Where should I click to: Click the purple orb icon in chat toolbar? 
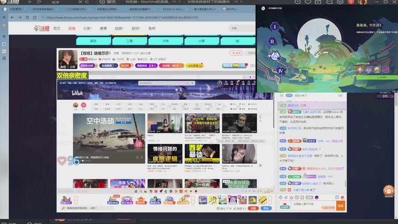[x=316, y=197]
